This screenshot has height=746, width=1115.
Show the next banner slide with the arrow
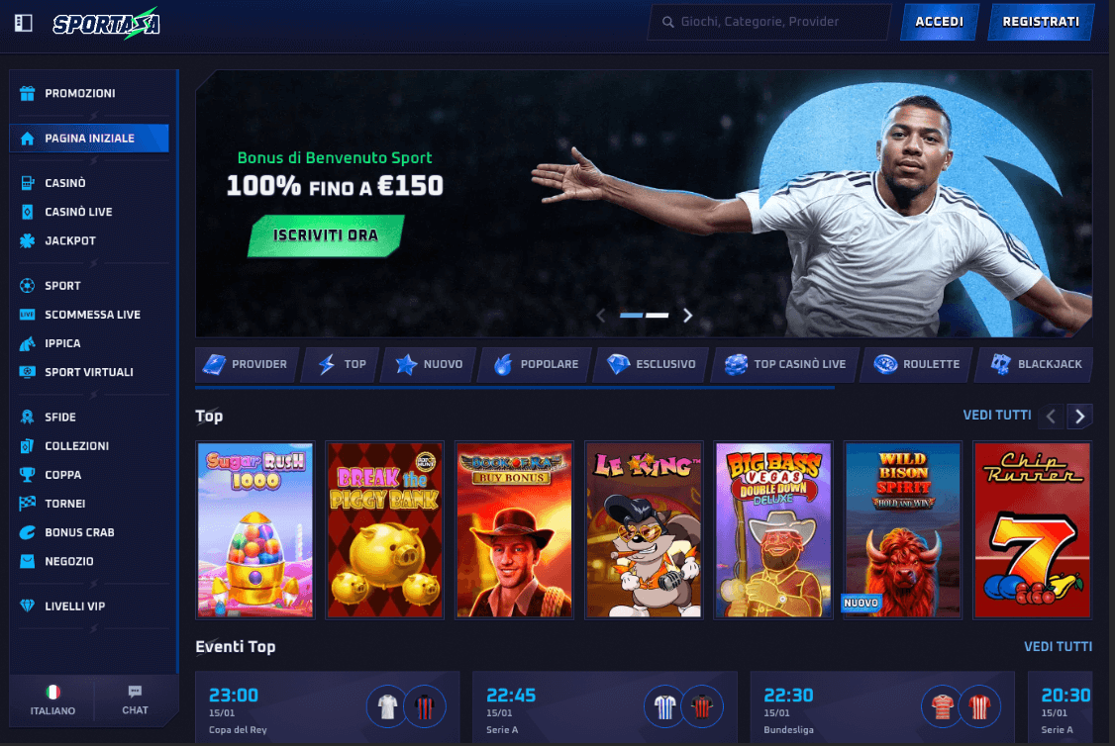pos(687,316)
